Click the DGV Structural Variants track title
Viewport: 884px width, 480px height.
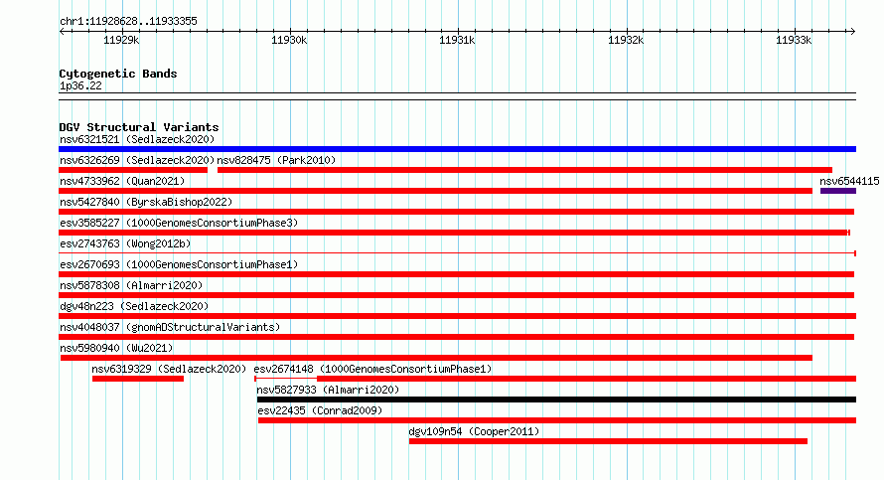tap(139, 127)
